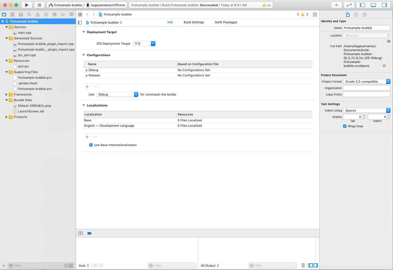Show the Issue navigator warning icon
The height and width of the screenshot is (270, 393).
pyautogui.click(x=38, y=14)
